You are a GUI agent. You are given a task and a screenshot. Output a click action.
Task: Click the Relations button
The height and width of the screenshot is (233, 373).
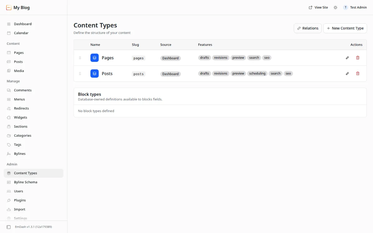[x=308, y=28]
